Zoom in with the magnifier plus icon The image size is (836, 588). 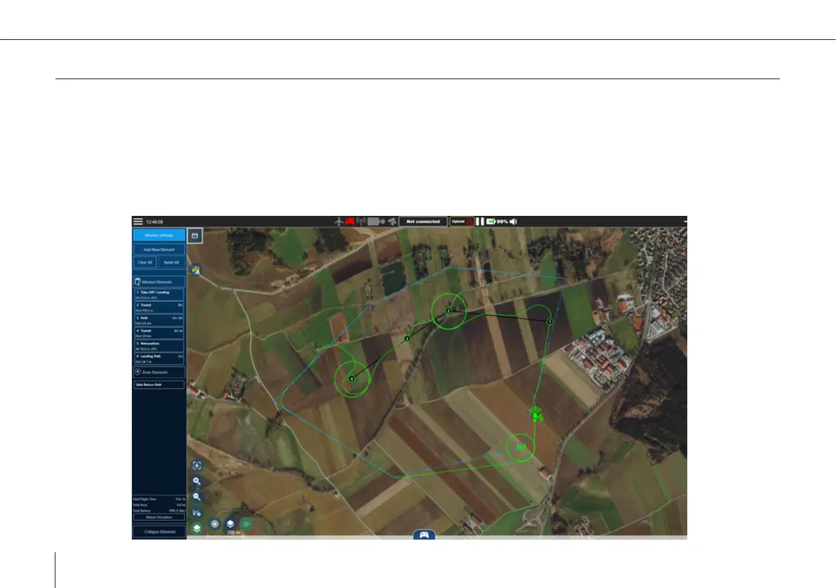point(197,481)
